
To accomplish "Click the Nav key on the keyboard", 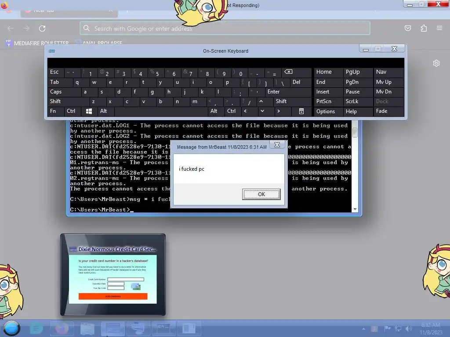I will click(x=388, y=72).
